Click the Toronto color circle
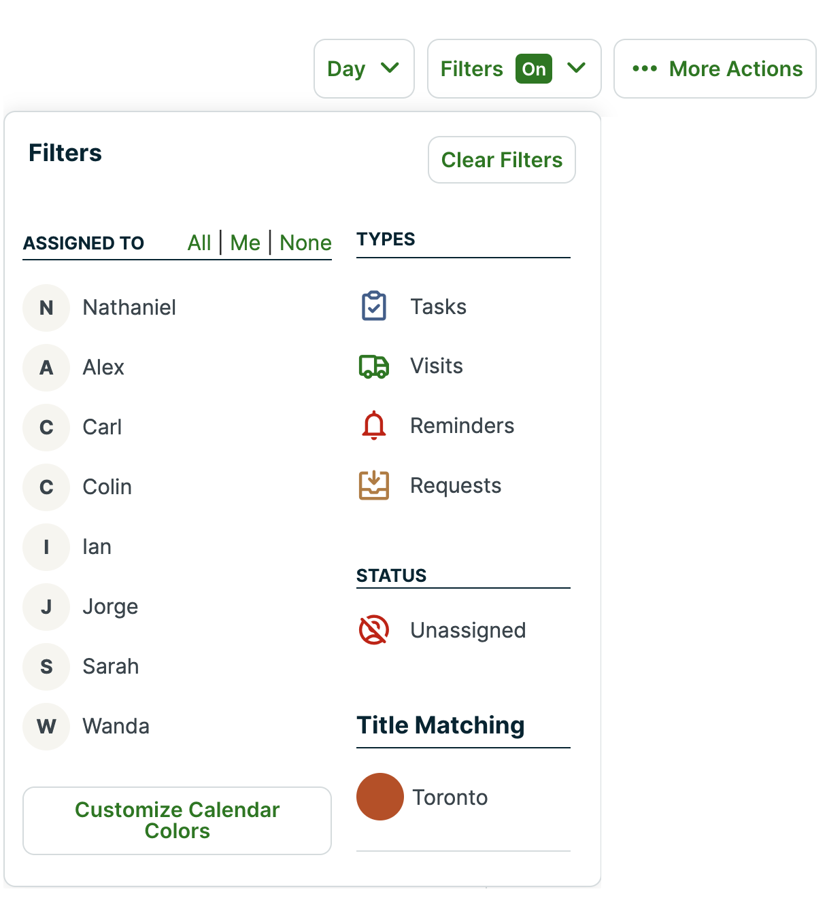Screen dimensions: 827x900 tap(380, 797)
